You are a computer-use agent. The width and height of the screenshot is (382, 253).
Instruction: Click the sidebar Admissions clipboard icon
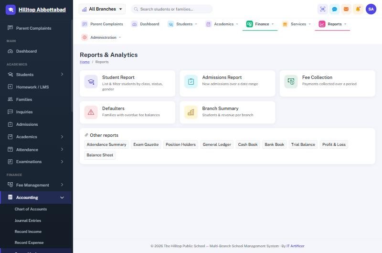pyautogui.click(x=10, y=124)
